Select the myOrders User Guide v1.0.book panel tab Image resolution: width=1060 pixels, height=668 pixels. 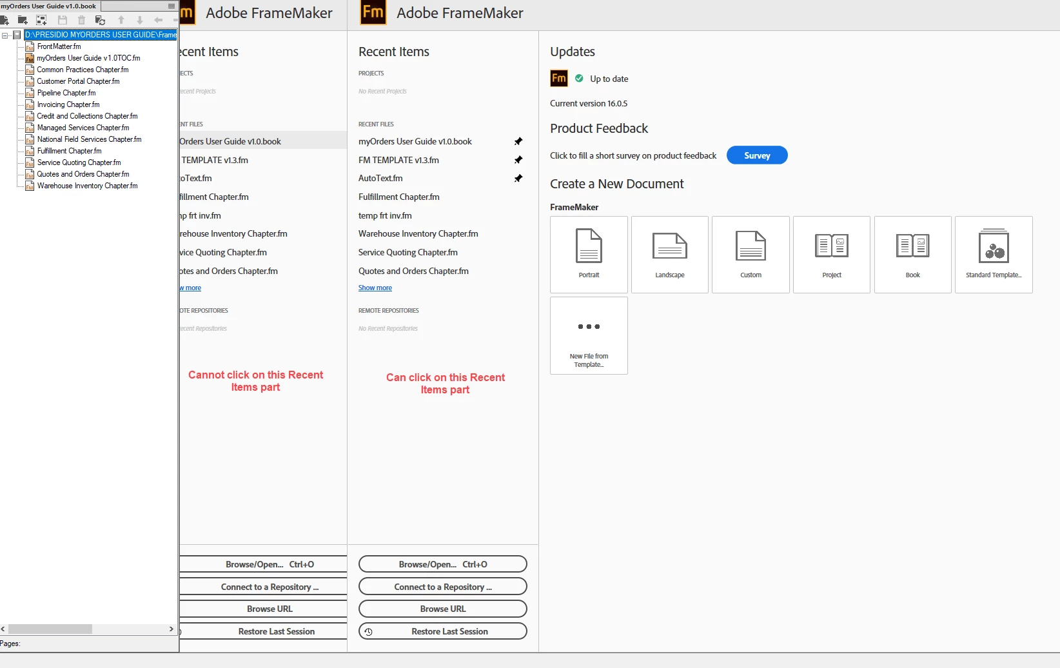(49, 6)
